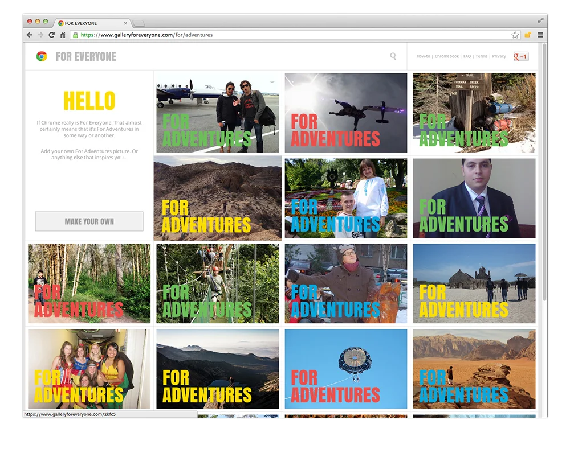This screenshot has width=570, height=449.
Task: Click the browser forward arrow
Action: coord(40,35)
